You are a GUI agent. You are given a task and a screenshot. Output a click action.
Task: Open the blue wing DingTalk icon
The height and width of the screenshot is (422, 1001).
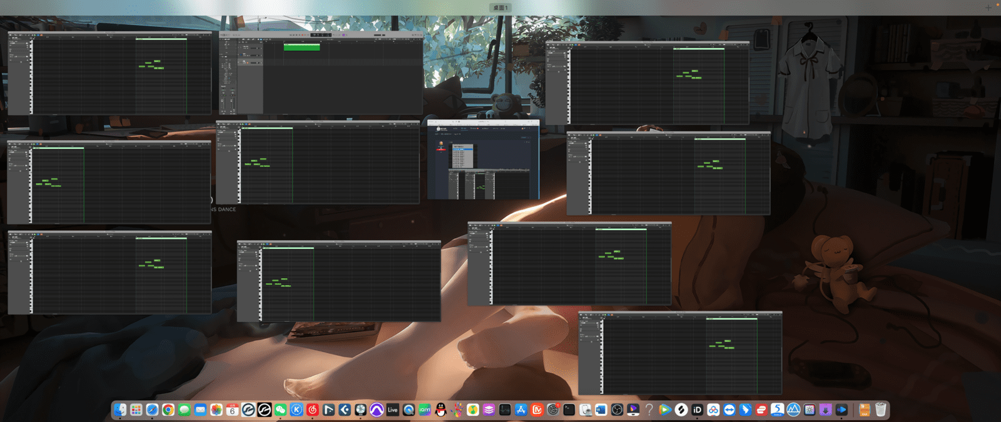click(745, 409)
